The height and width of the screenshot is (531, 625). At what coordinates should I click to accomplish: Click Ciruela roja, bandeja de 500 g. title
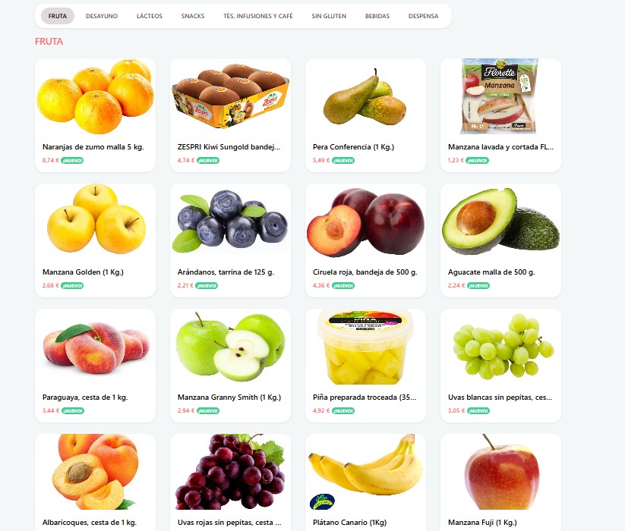[365, 272]
